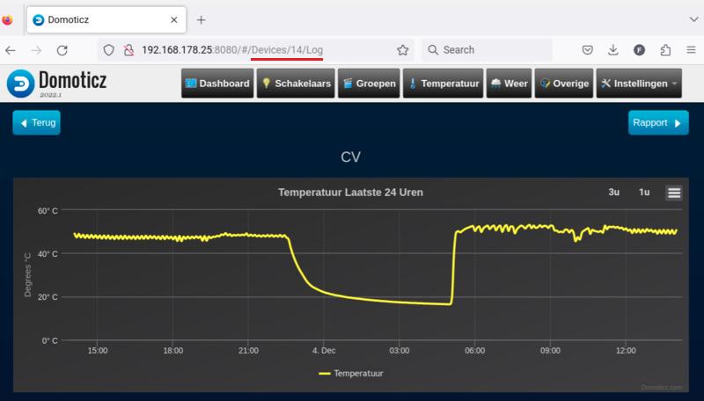Screen dimensions: 704x401
Task: Zoom chart to 1u range
Action: [x=644, y=192]
